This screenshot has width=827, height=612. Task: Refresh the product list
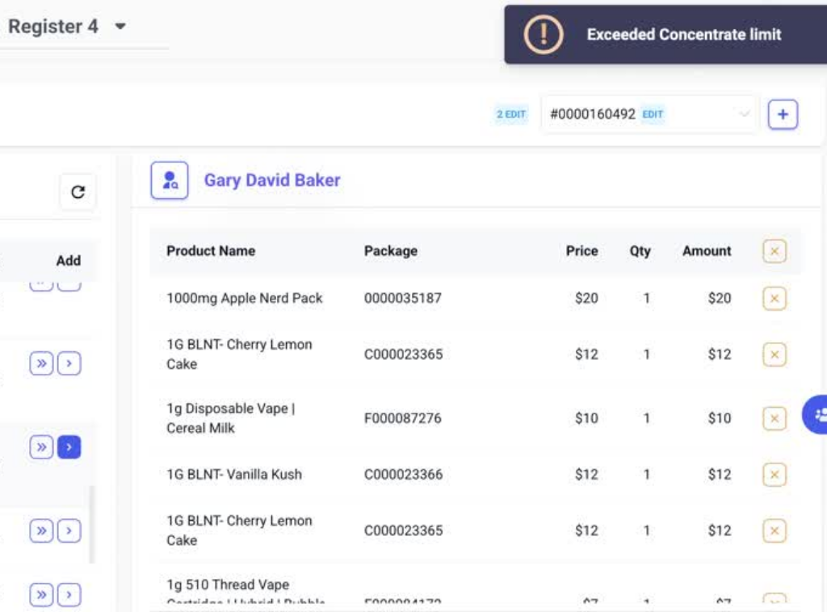(x=78, y=192)
